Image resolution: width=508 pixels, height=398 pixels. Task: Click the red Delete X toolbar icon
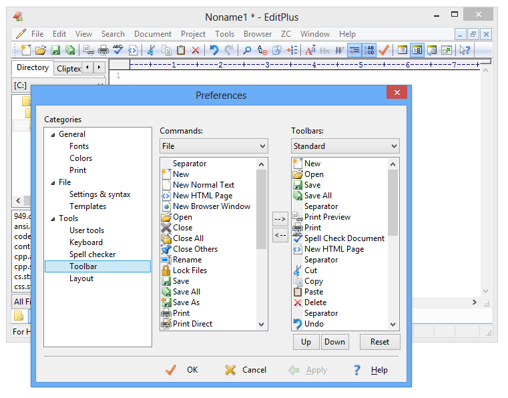[x=196, y=50]
